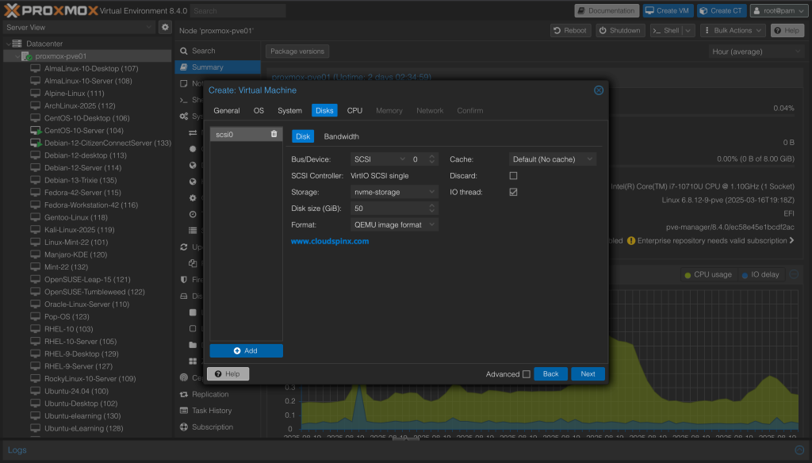Close the Create Virtual Machine dialog
Viewport: 812px width, 463px height.
pos(599,90)
